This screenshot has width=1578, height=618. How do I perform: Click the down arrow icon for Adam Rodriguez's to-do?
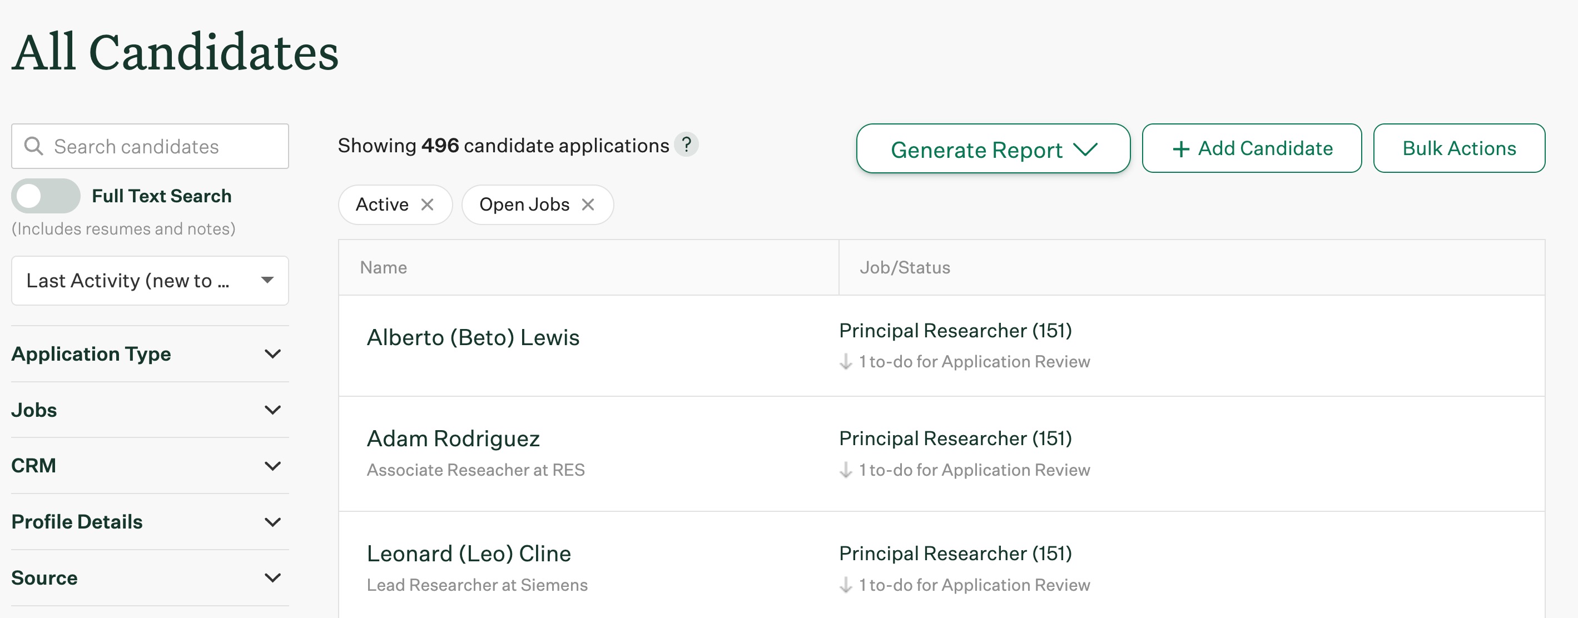tap(845, 470)
